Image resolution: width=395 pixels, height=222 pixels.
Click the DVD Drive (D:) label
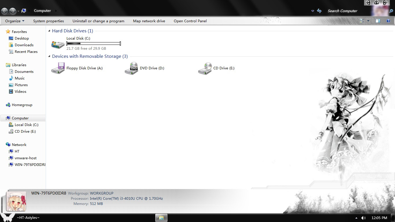point(152,68)
